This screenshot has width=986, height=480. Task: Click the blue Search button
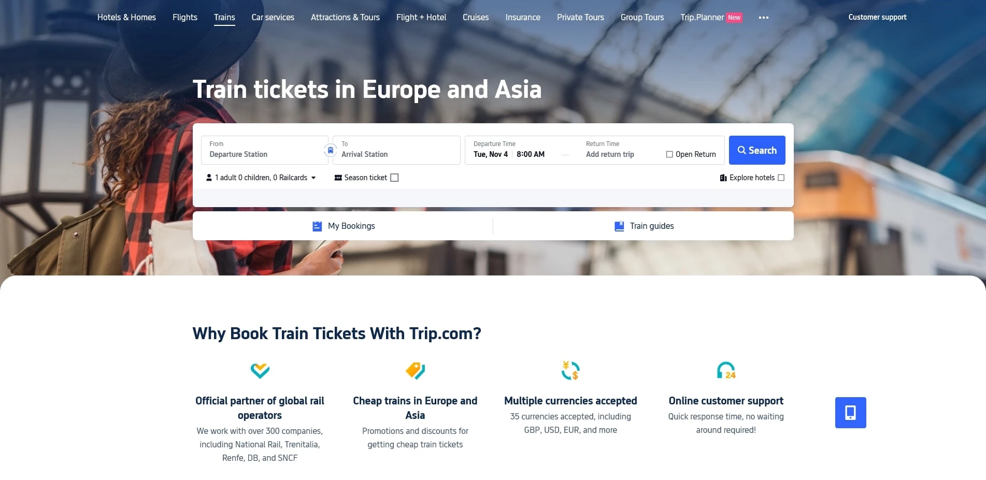click(x=756, y=150)
